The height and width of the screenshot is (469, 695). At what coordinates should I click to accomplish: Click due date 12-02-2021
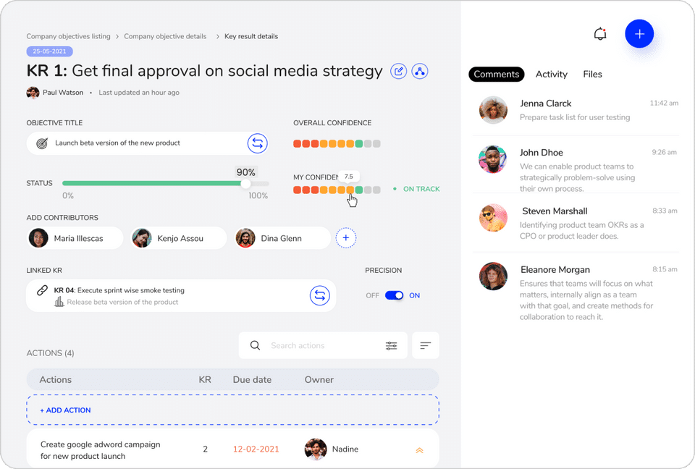pyautogui.click(x=256, y=449)
